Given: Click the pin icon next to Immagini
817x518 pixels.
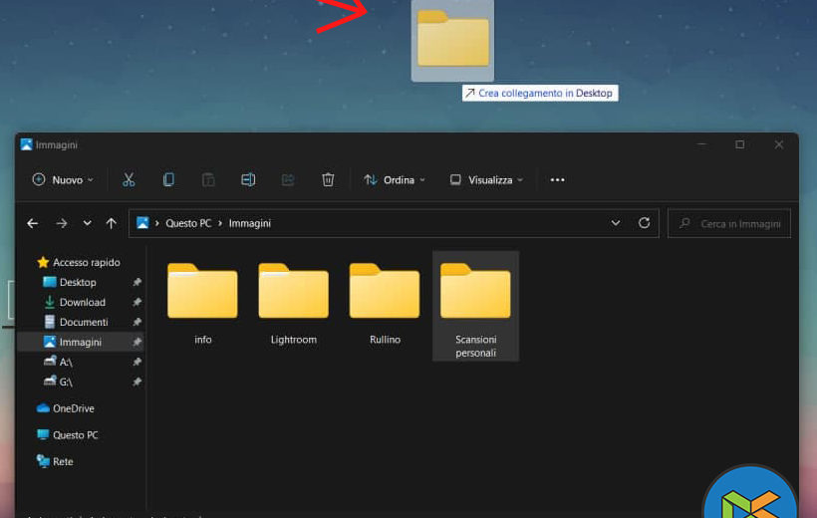Looking at the screenshot, I should coord(137,342).
